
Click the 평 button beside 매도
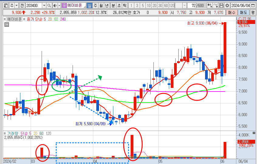pos(253,12)
